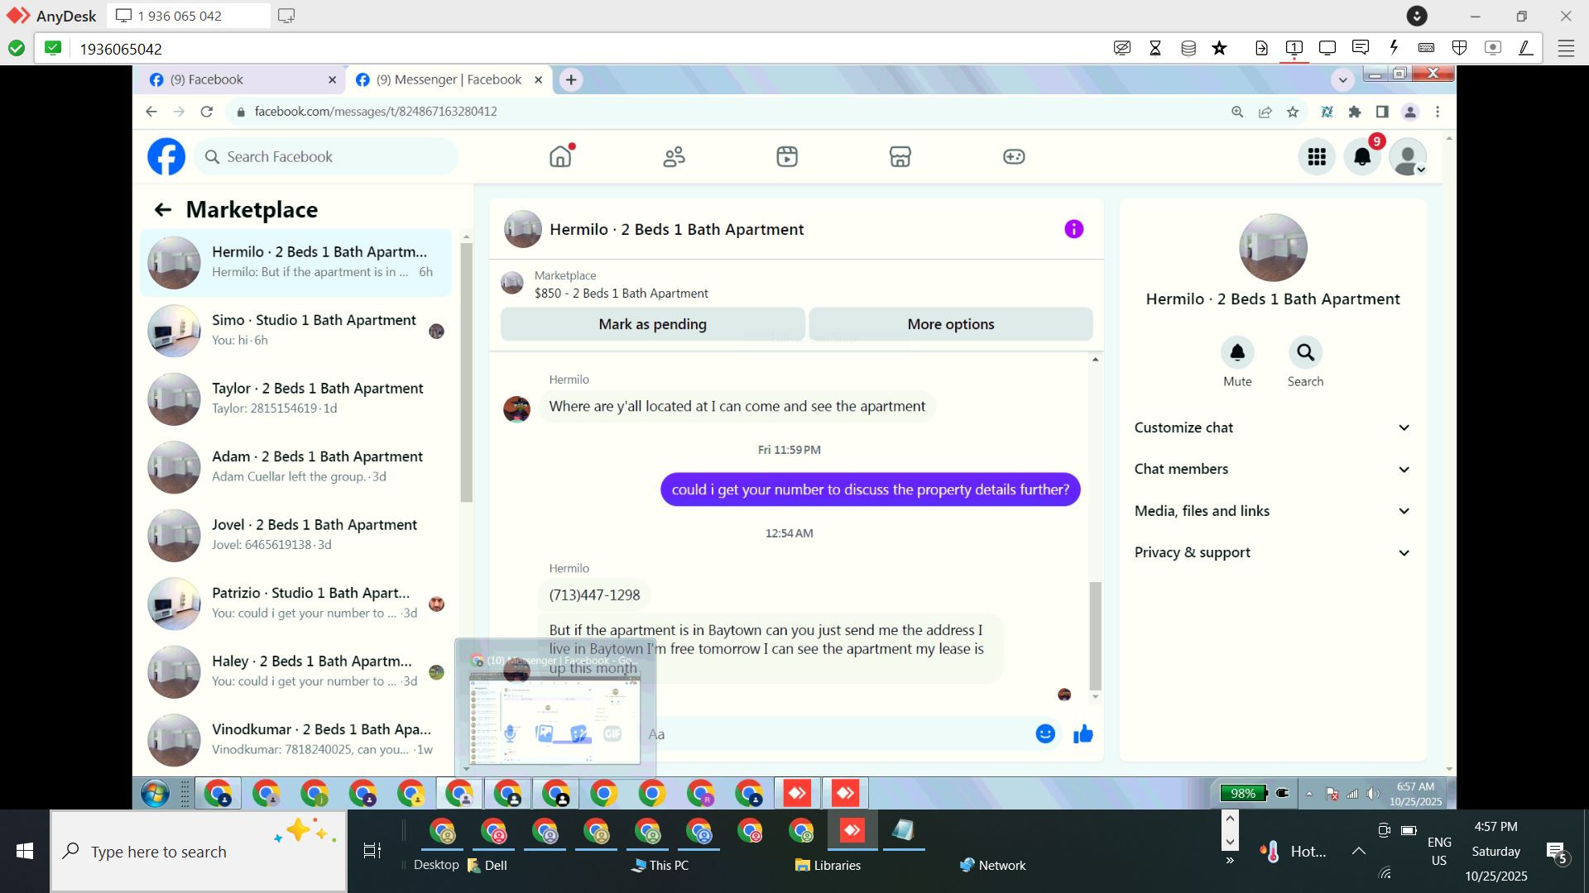1589x893 pixels.
Task: Expand Media, files and links section
Action: click(x=1272, y=511)
